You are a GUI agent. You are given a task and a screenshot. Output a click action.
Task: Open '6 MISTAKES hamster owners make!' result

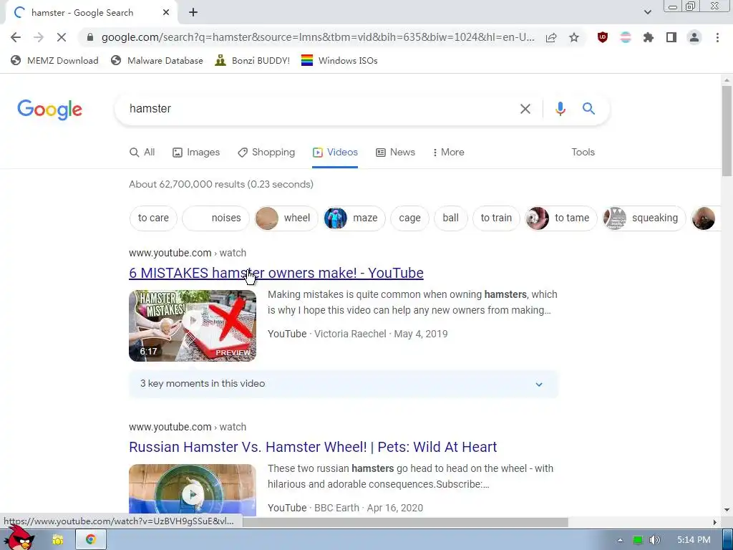[x=276, y=273]
